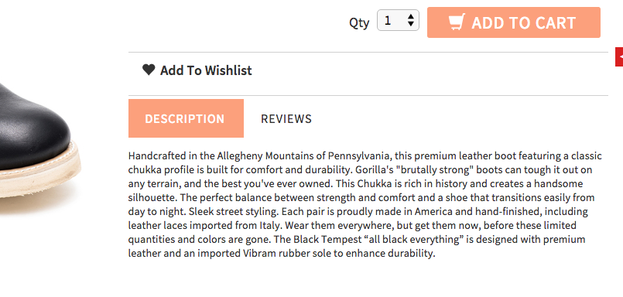Click the ADD TO CART button text
The width and height of the screenshot is (623, 297).
point(524,22)
